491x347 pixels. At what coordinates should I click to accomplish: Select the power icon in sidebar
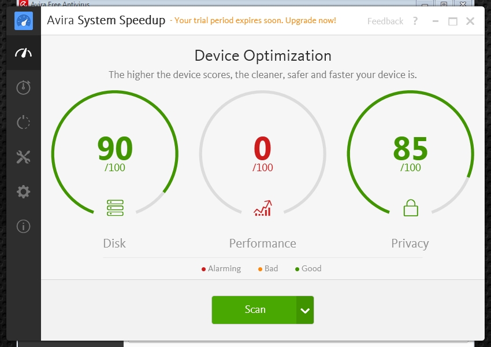click(x=24, y=122)
